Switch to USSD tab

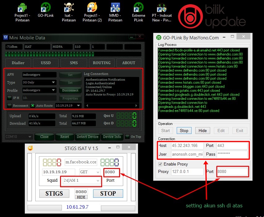(x=45, y=63)
